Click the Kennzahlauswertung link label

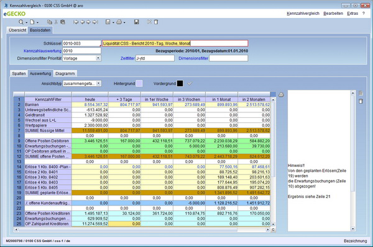(x=42, y=51)
